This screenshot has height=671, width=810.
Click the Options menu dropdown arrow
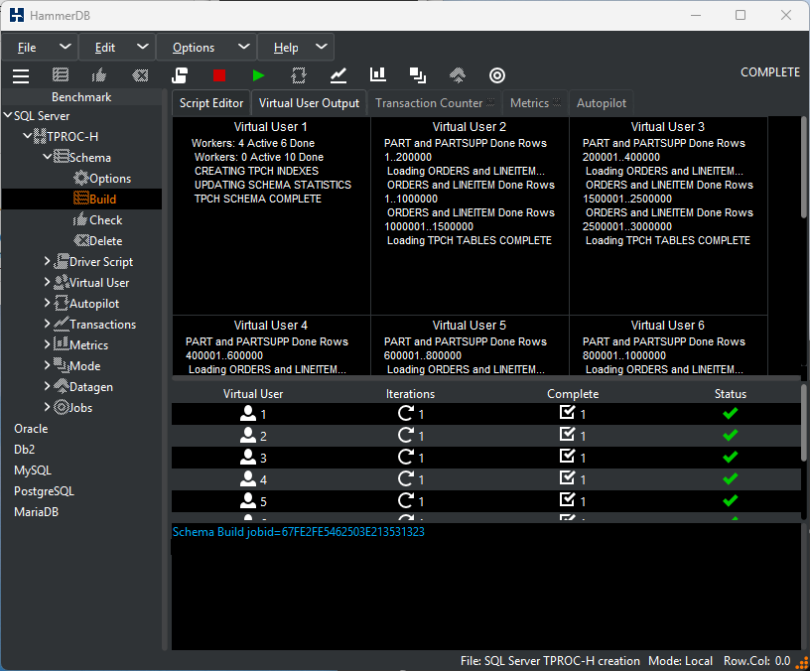244,47
